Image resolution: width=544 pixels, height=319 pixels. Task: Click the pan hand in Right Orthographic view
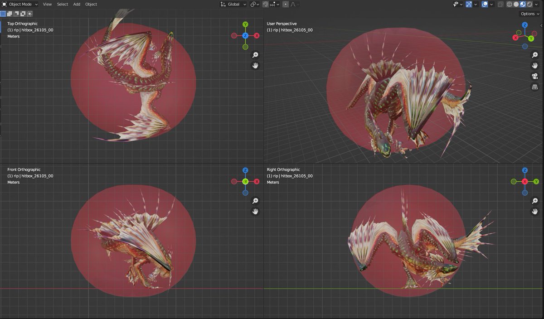[x=535, y=212]
